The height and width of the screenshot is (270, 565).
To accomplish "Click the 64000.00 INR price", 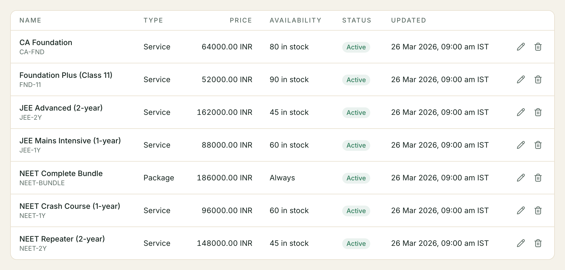I will tap(227, 47).
